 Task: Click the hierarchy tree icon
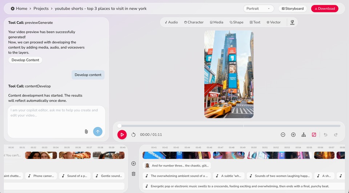coord(304,135)
